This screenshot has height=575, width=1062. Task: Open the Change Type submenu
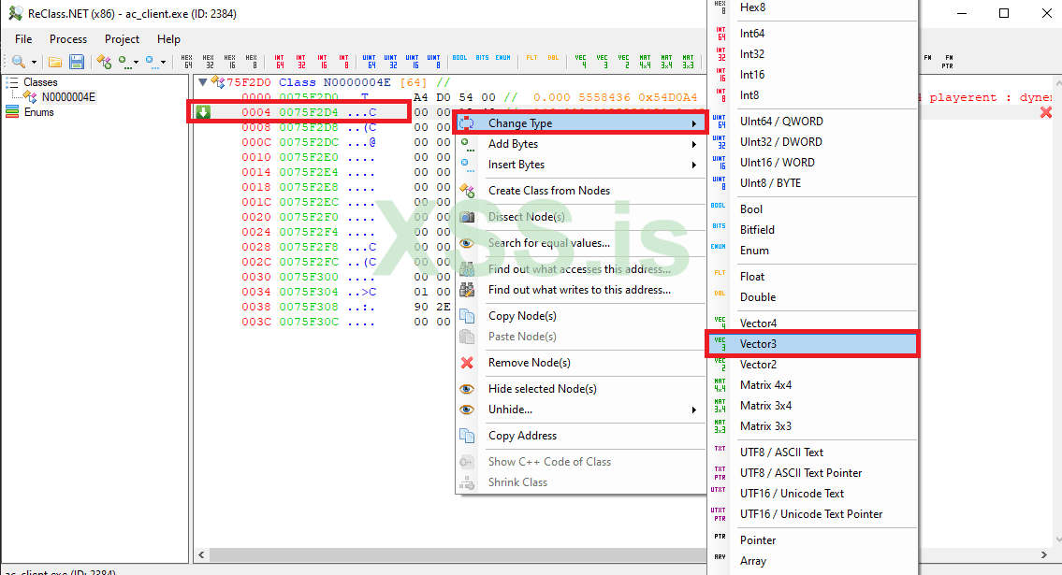pyautogui.click(x=580, y=123)
